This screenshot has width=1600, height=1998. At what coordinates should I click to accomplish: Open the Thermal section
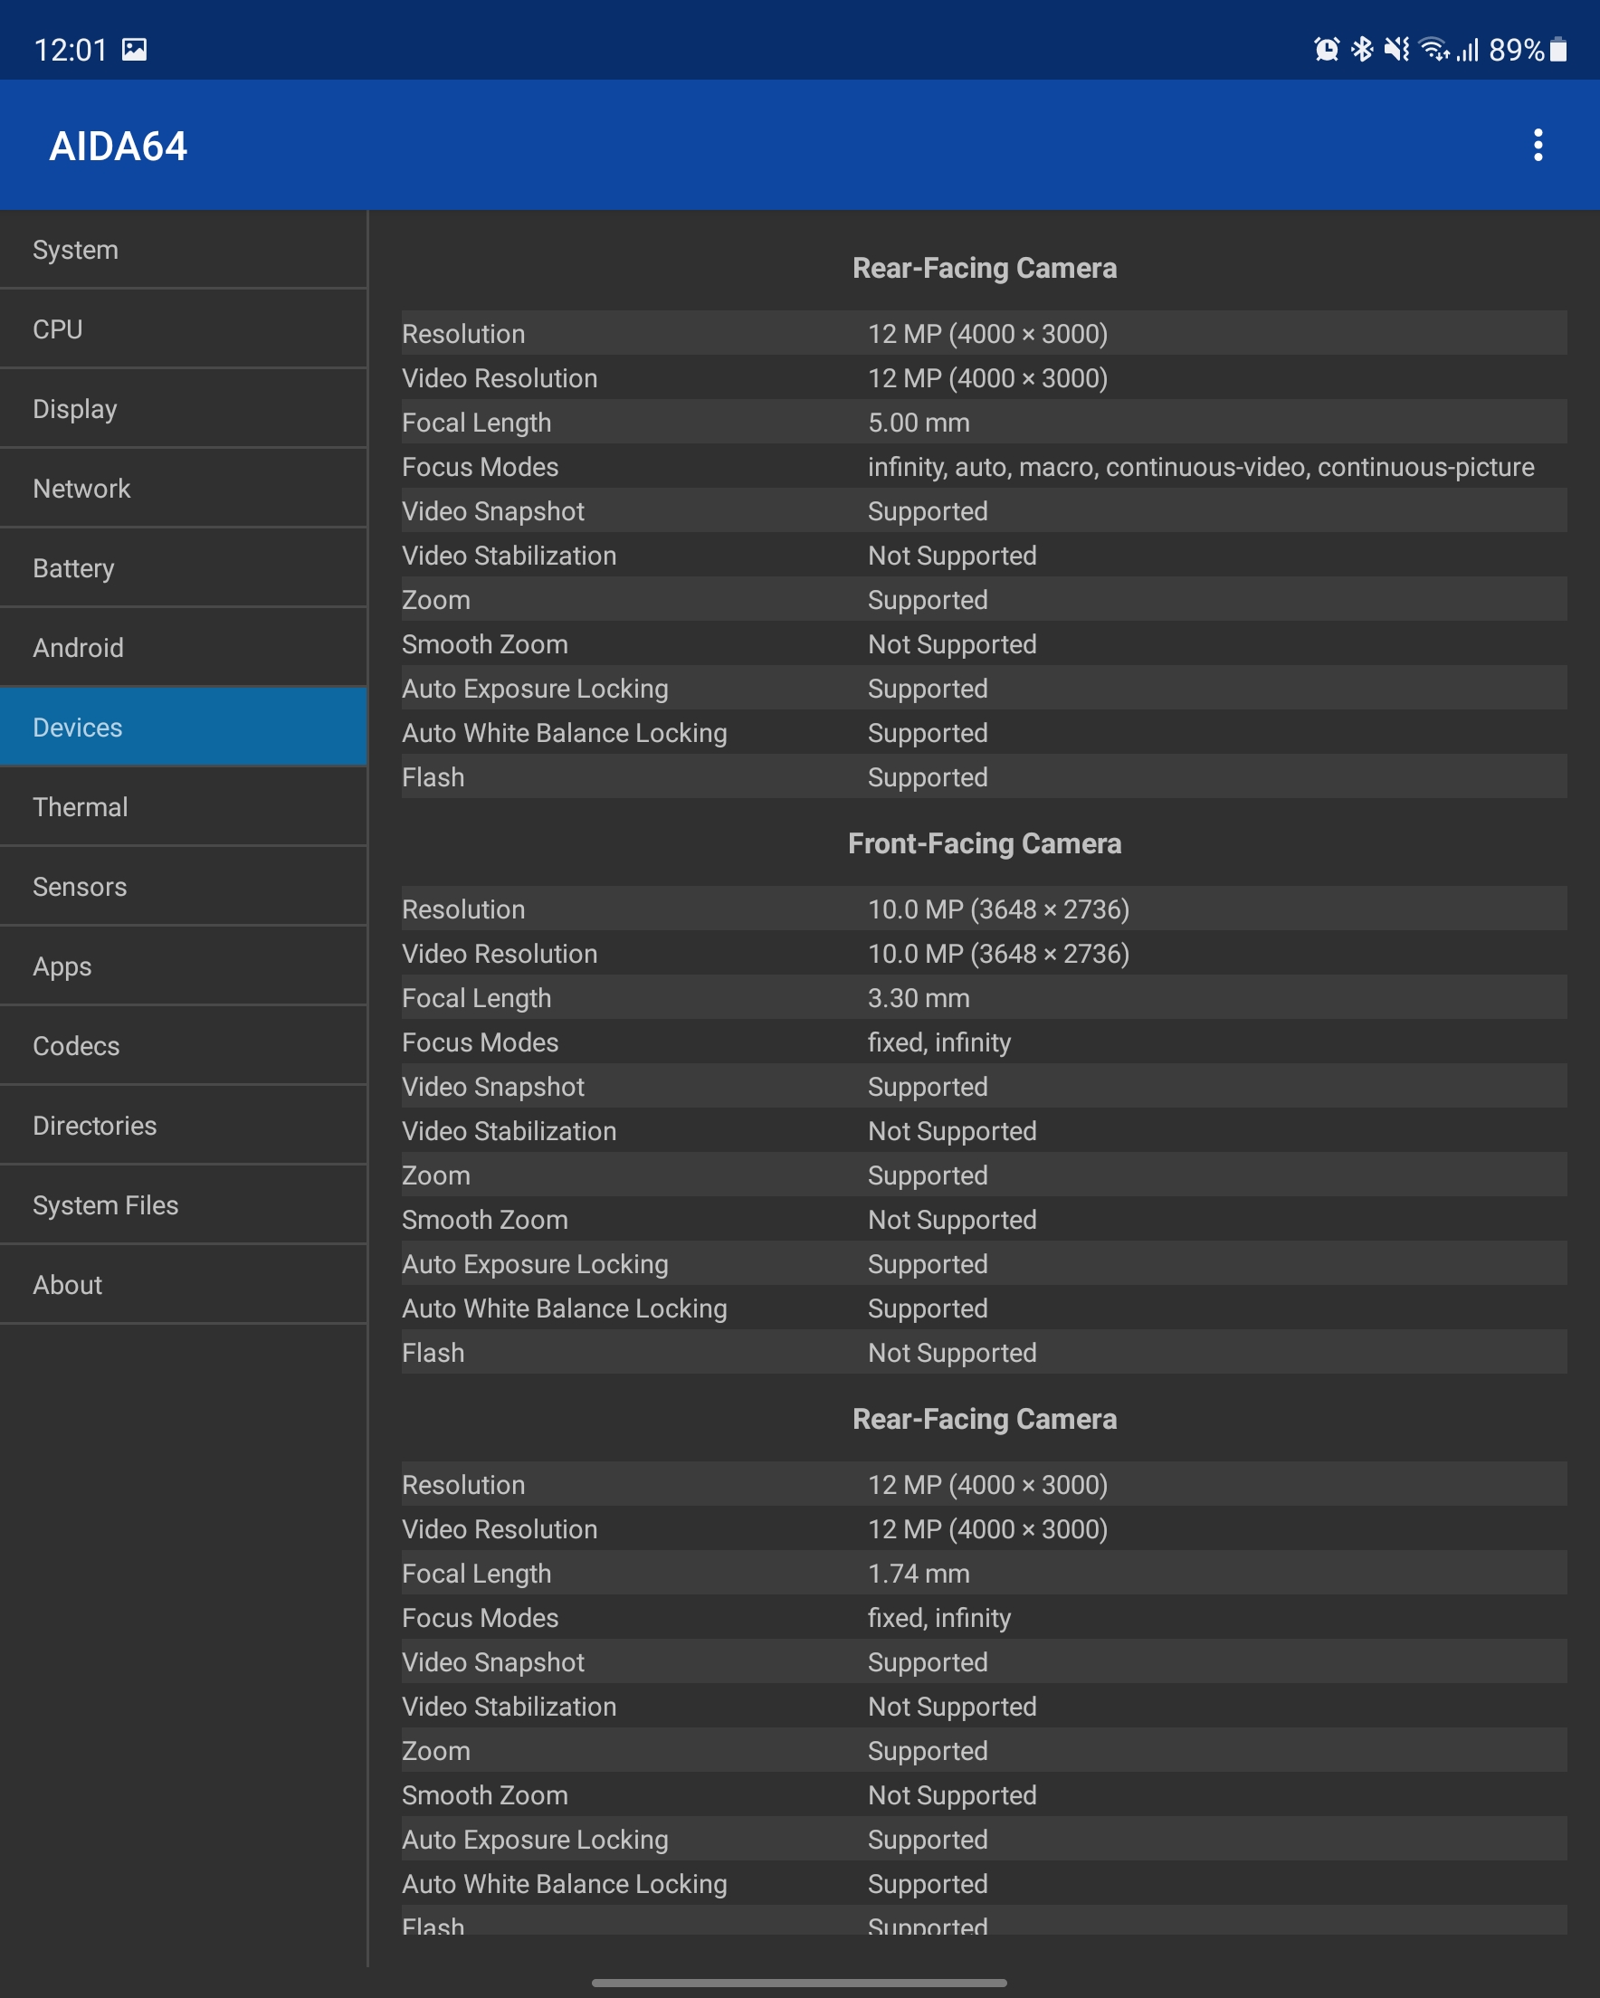click(x=184, y=808)
